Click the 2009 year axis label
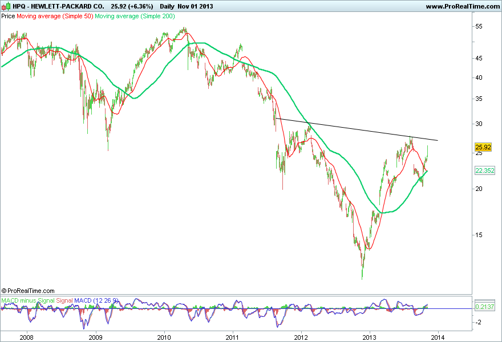 pyautogui.click(x=95, y=337)
